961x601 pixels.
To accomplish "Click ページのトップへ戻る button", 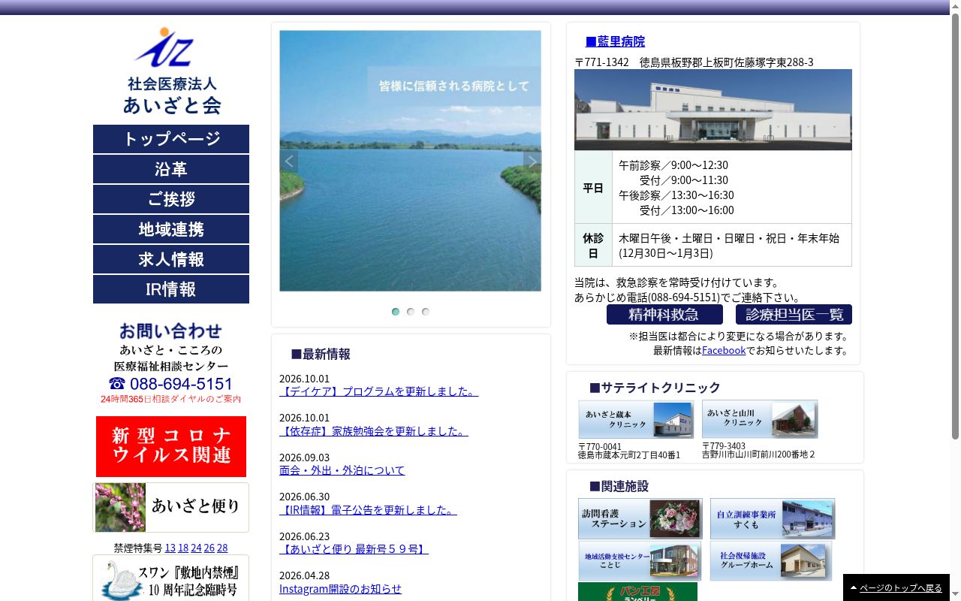I will [x=896, y=587].
